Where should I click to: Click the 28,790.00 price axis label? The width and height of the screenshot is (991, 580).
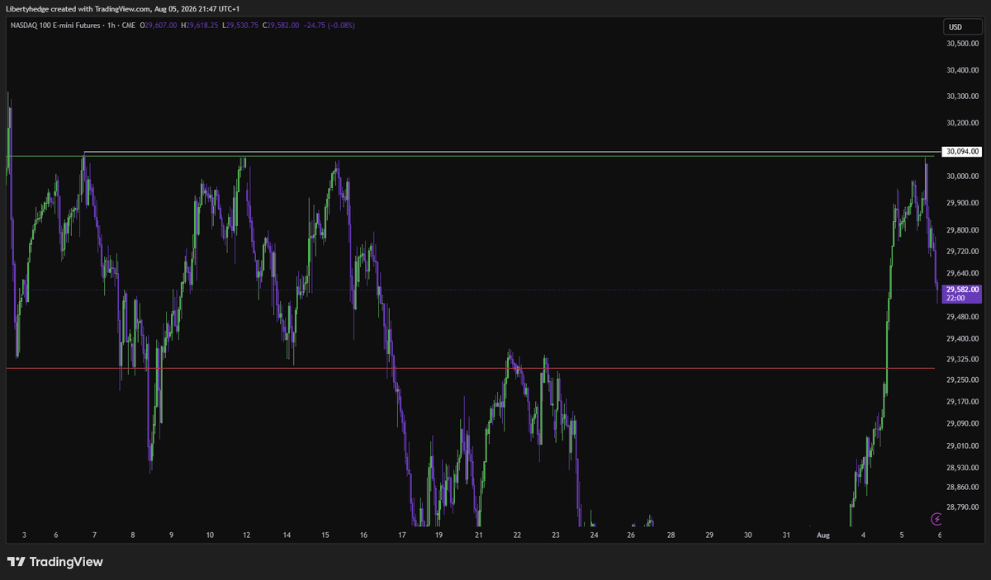[x=963, y=508]
